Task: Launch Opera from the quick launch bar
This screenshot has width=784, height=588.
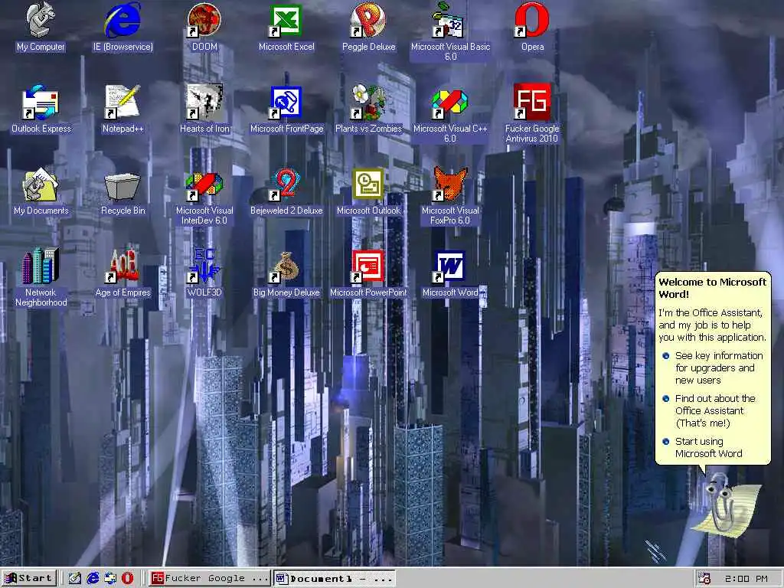Action: 128,579
